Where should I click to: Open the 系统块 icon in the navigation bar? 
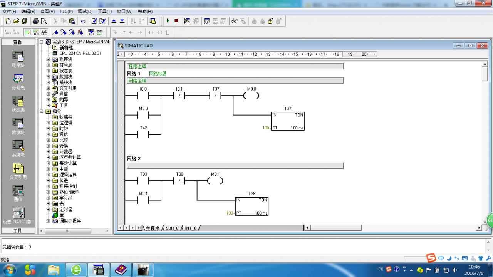(18, 149)
